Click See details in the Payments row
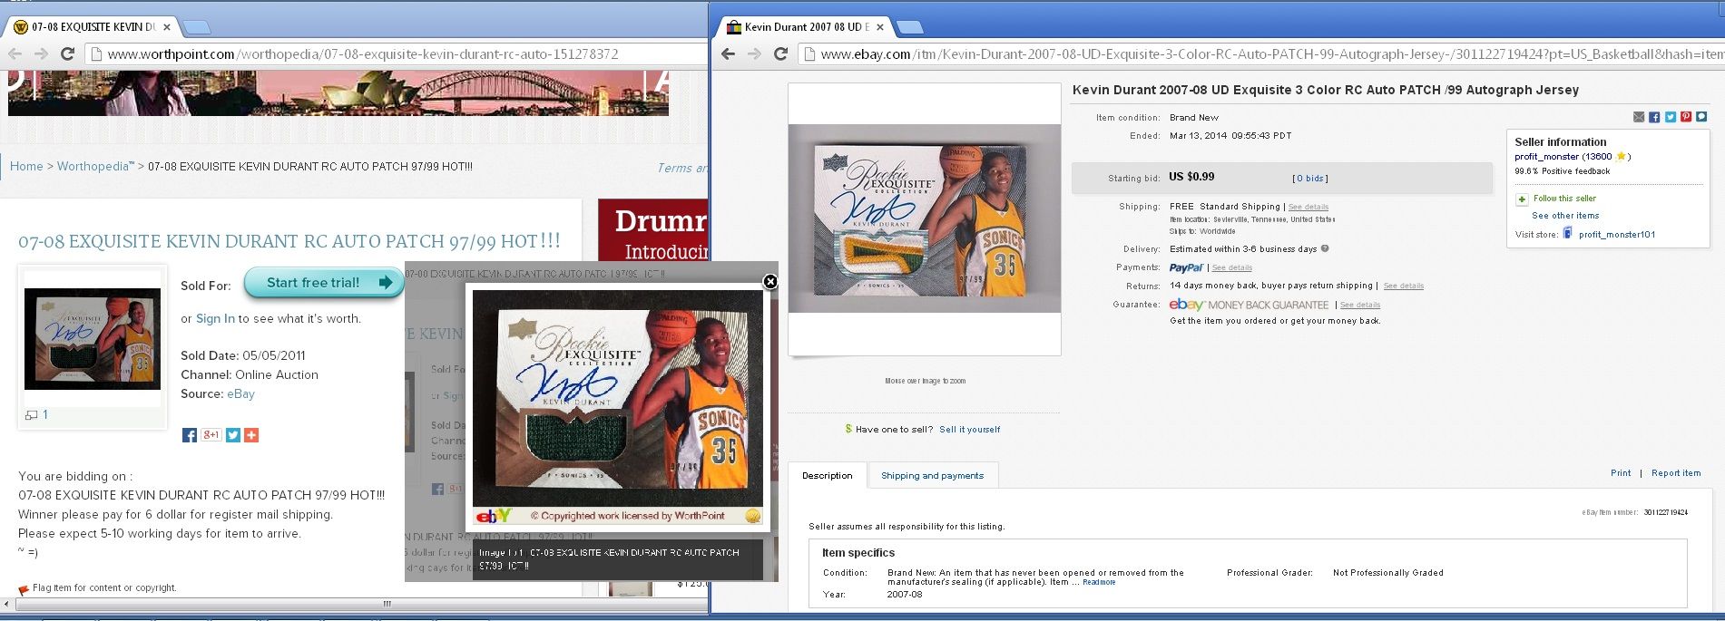This screenshot has width=1725, height=621. tap(1232, 268)
